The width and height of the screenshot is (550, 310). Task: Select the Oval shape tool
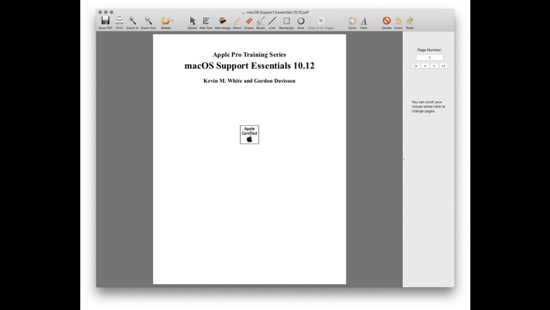[301, 21]
